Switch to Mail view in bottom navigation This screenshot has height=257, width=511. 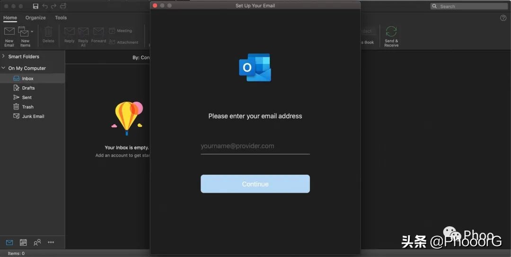(9, 242)
